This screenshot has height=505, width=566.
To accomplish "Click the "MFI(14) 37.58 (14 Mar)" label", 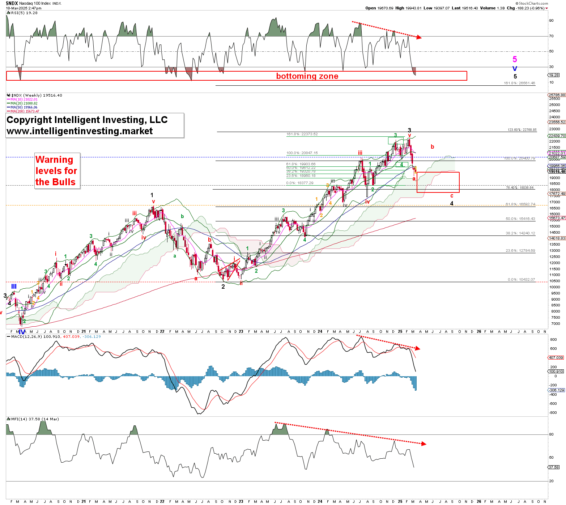I will (x=33, y=419).
